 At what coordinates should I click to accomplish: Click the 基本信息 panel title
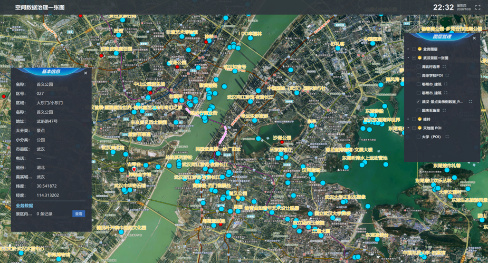[x=51, y=72]
